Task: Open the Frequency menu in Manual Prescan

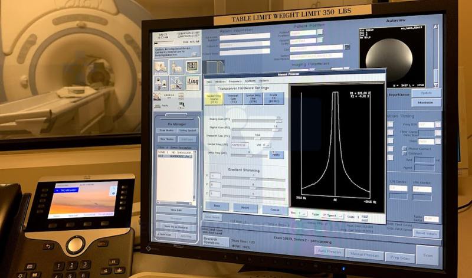Action: click(235, 81)
